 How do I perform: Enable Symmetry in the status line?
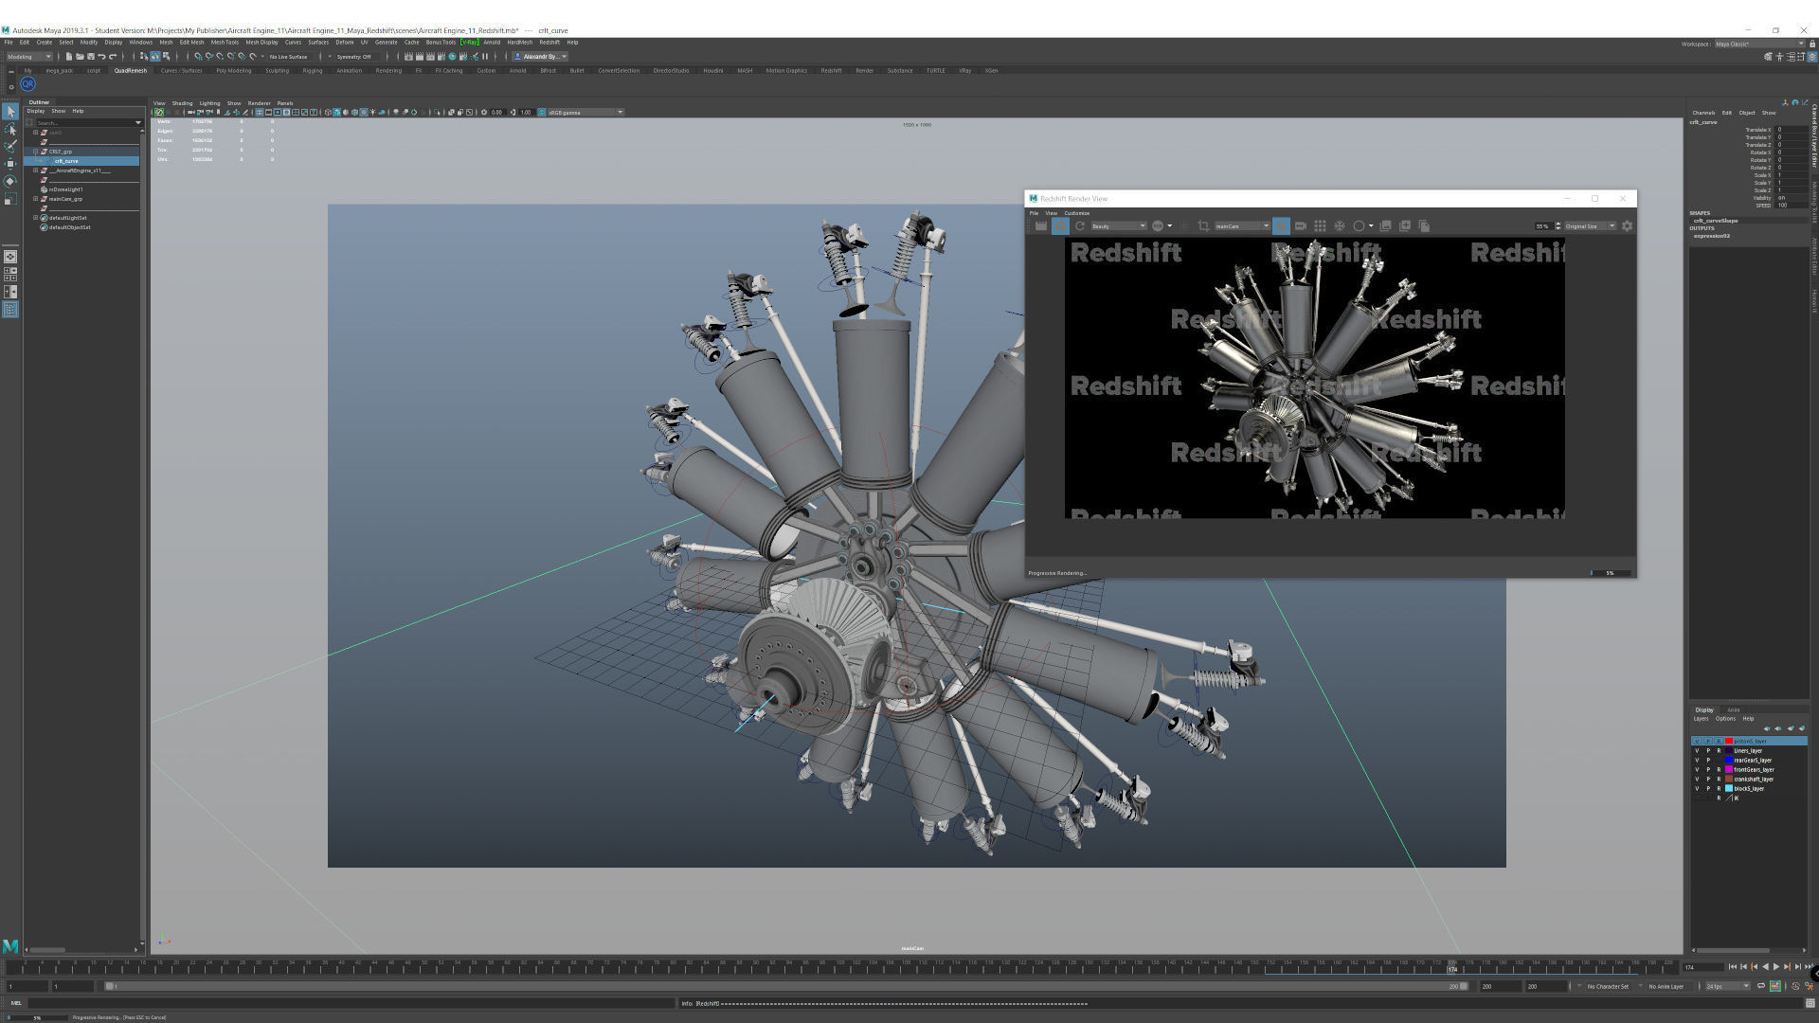coord(355,56)
